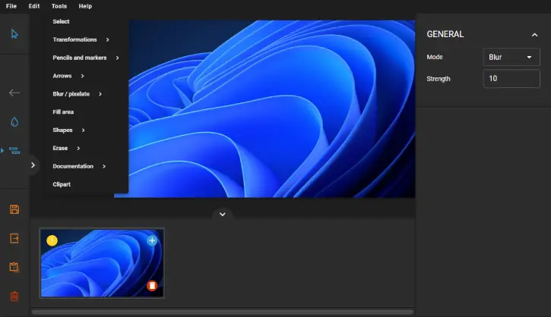The width and height of the screenshot is (551, 317).
Task: Click blue plus badge on thumbnail
Action: 152,240
